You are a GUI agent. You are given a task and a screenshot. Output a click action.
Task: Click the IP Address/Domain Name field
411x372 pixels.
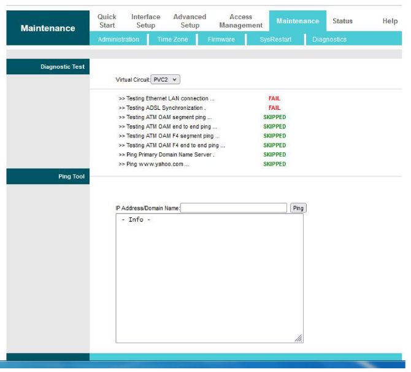(x=234, y=208)
